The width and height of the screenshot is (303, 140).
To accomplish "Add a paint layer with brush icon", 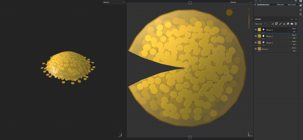I will [281, 24].
